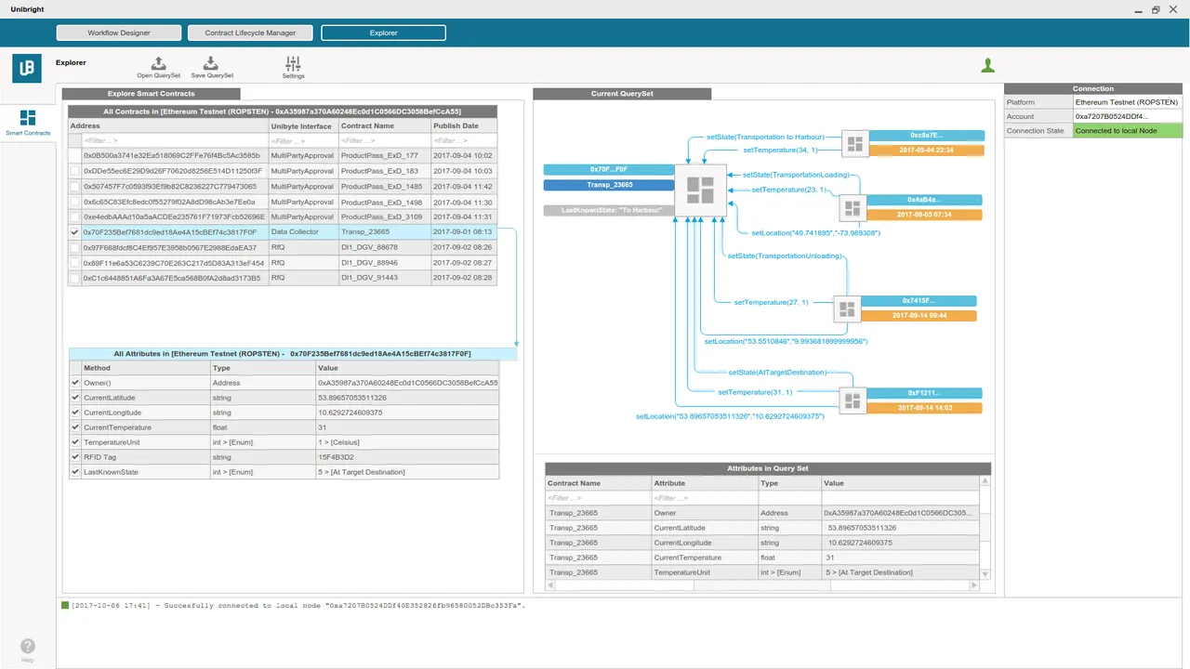Screen dimensions: 1190x669
Task: Uncheck the CurrentLatitude attribute checkbox
Action: (x=75, y=398)
